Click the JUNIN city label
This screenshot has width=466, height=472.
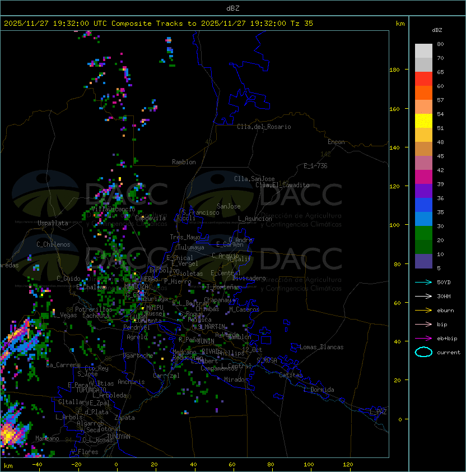(x=206, y=341)
